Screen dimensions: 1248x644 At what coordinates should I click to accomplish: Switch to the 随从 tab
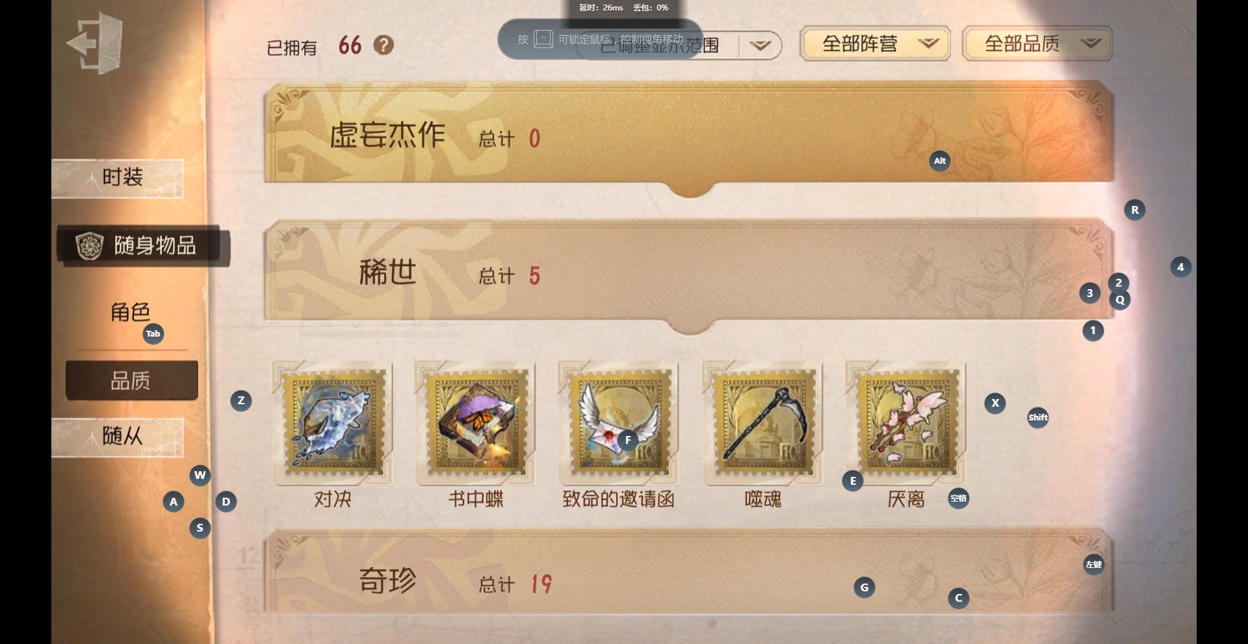[x=118, y=437]
